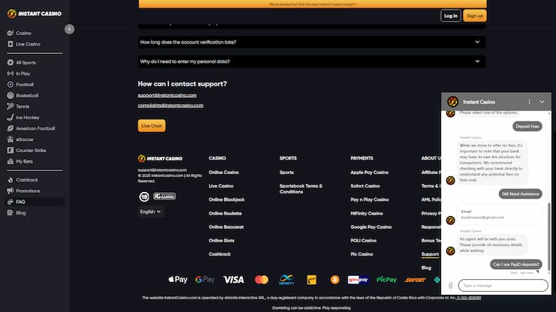Open the English language dropdown
Image resolution: width=556 pixels, height=312 pixels.
[150, 211]
